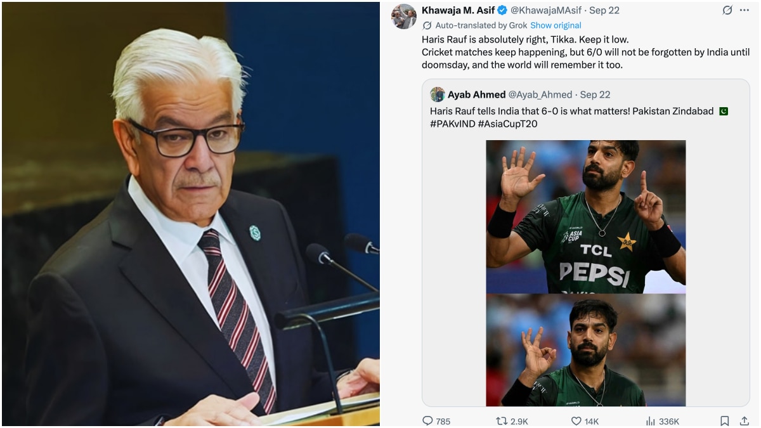Retweet the post via repost icon
This screenshot has width=761, height=428.
click(x=502, y=421)
